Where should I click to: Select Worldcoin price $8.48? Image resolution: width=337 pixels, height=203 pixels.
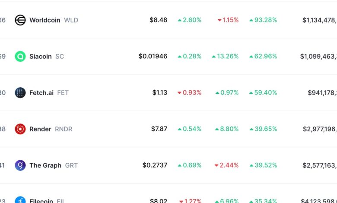pos(158,20)
